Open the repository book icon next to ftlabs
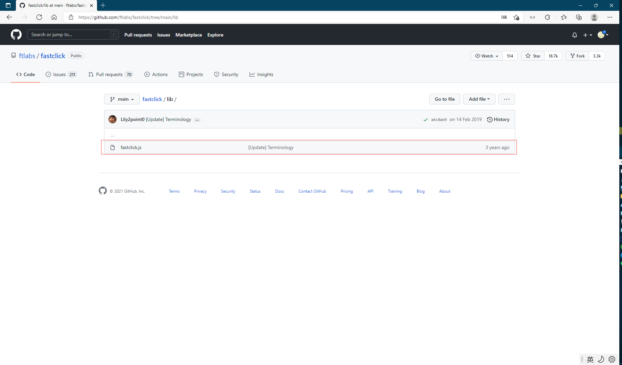622x365 pixels. click(14, 55)
